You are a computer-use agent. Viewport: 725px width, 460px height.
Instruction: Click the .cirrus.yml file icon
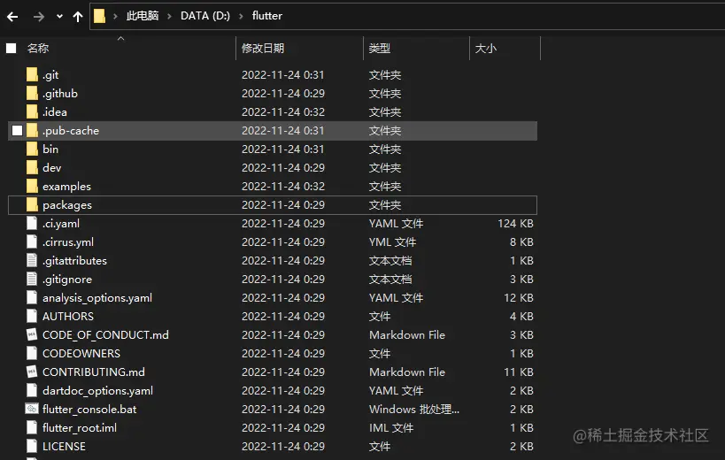click(x=32, y=241)
